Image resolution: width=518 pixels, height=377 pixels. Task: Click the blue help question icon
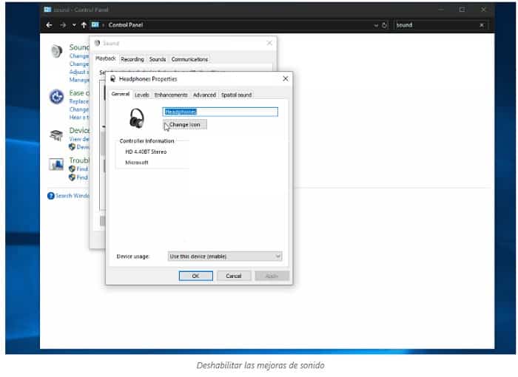[x=50, y=196]
